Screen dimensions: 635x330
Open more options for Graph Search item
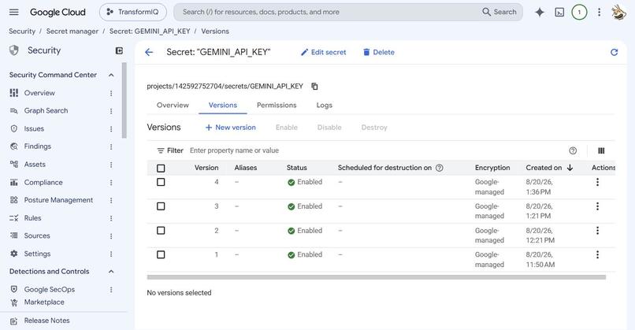(x=111, y=111)
